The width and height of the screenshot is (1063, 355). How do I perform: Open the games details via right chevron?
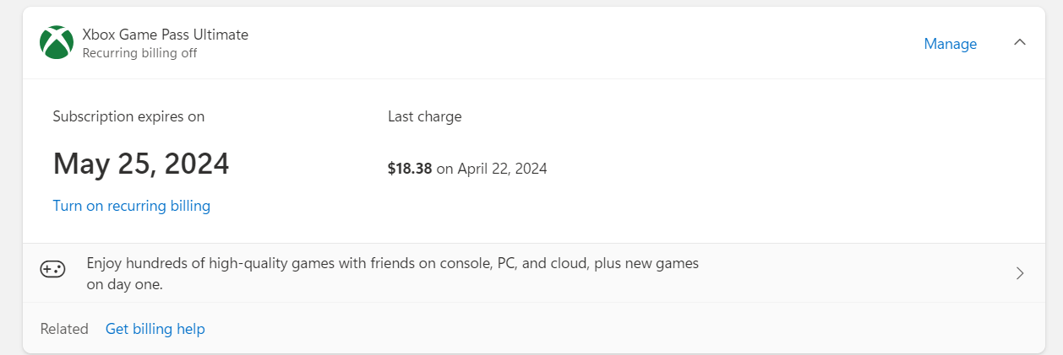coord(1020,273)
